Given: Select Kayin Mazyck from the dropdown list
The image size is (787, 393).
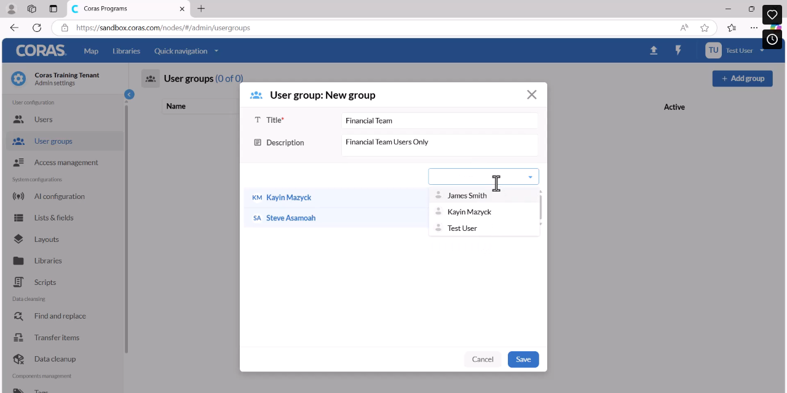Looking at the screenshot, I should coord(484,212).
